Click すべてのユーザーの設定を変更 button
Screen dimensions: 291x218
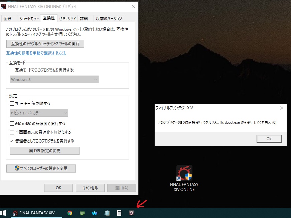pyautogui.click(x=41, y=169)
